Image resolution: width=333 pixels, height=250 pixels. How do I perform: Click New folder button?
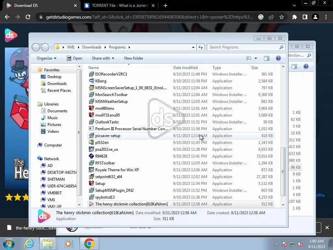[x=134, y=58]
